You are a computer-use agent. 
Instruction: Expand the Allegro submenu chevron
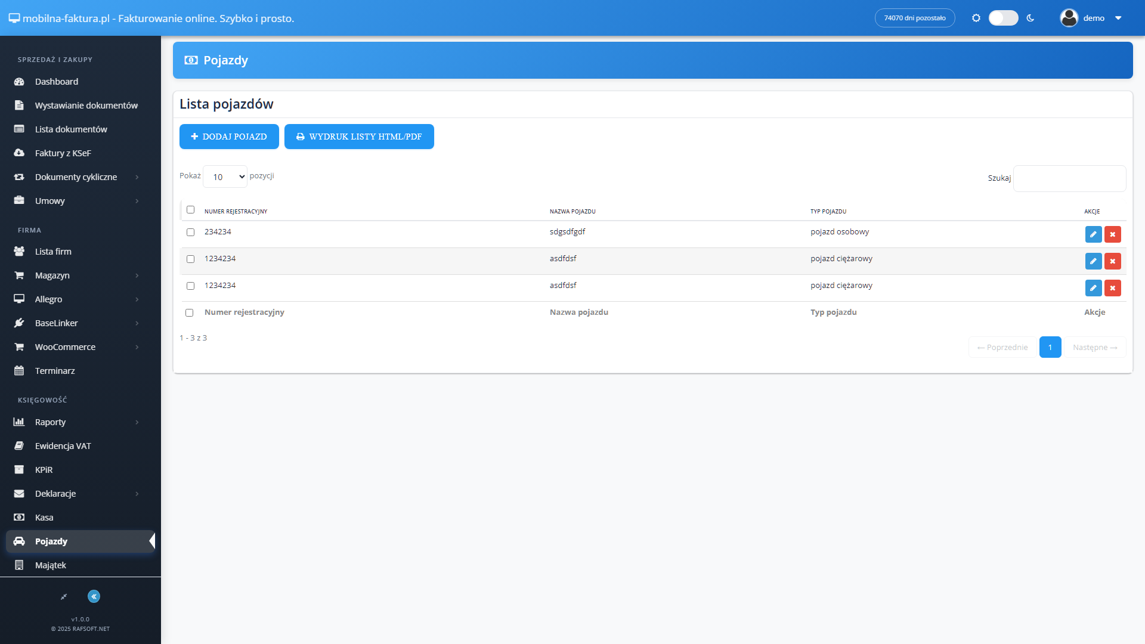137,299
